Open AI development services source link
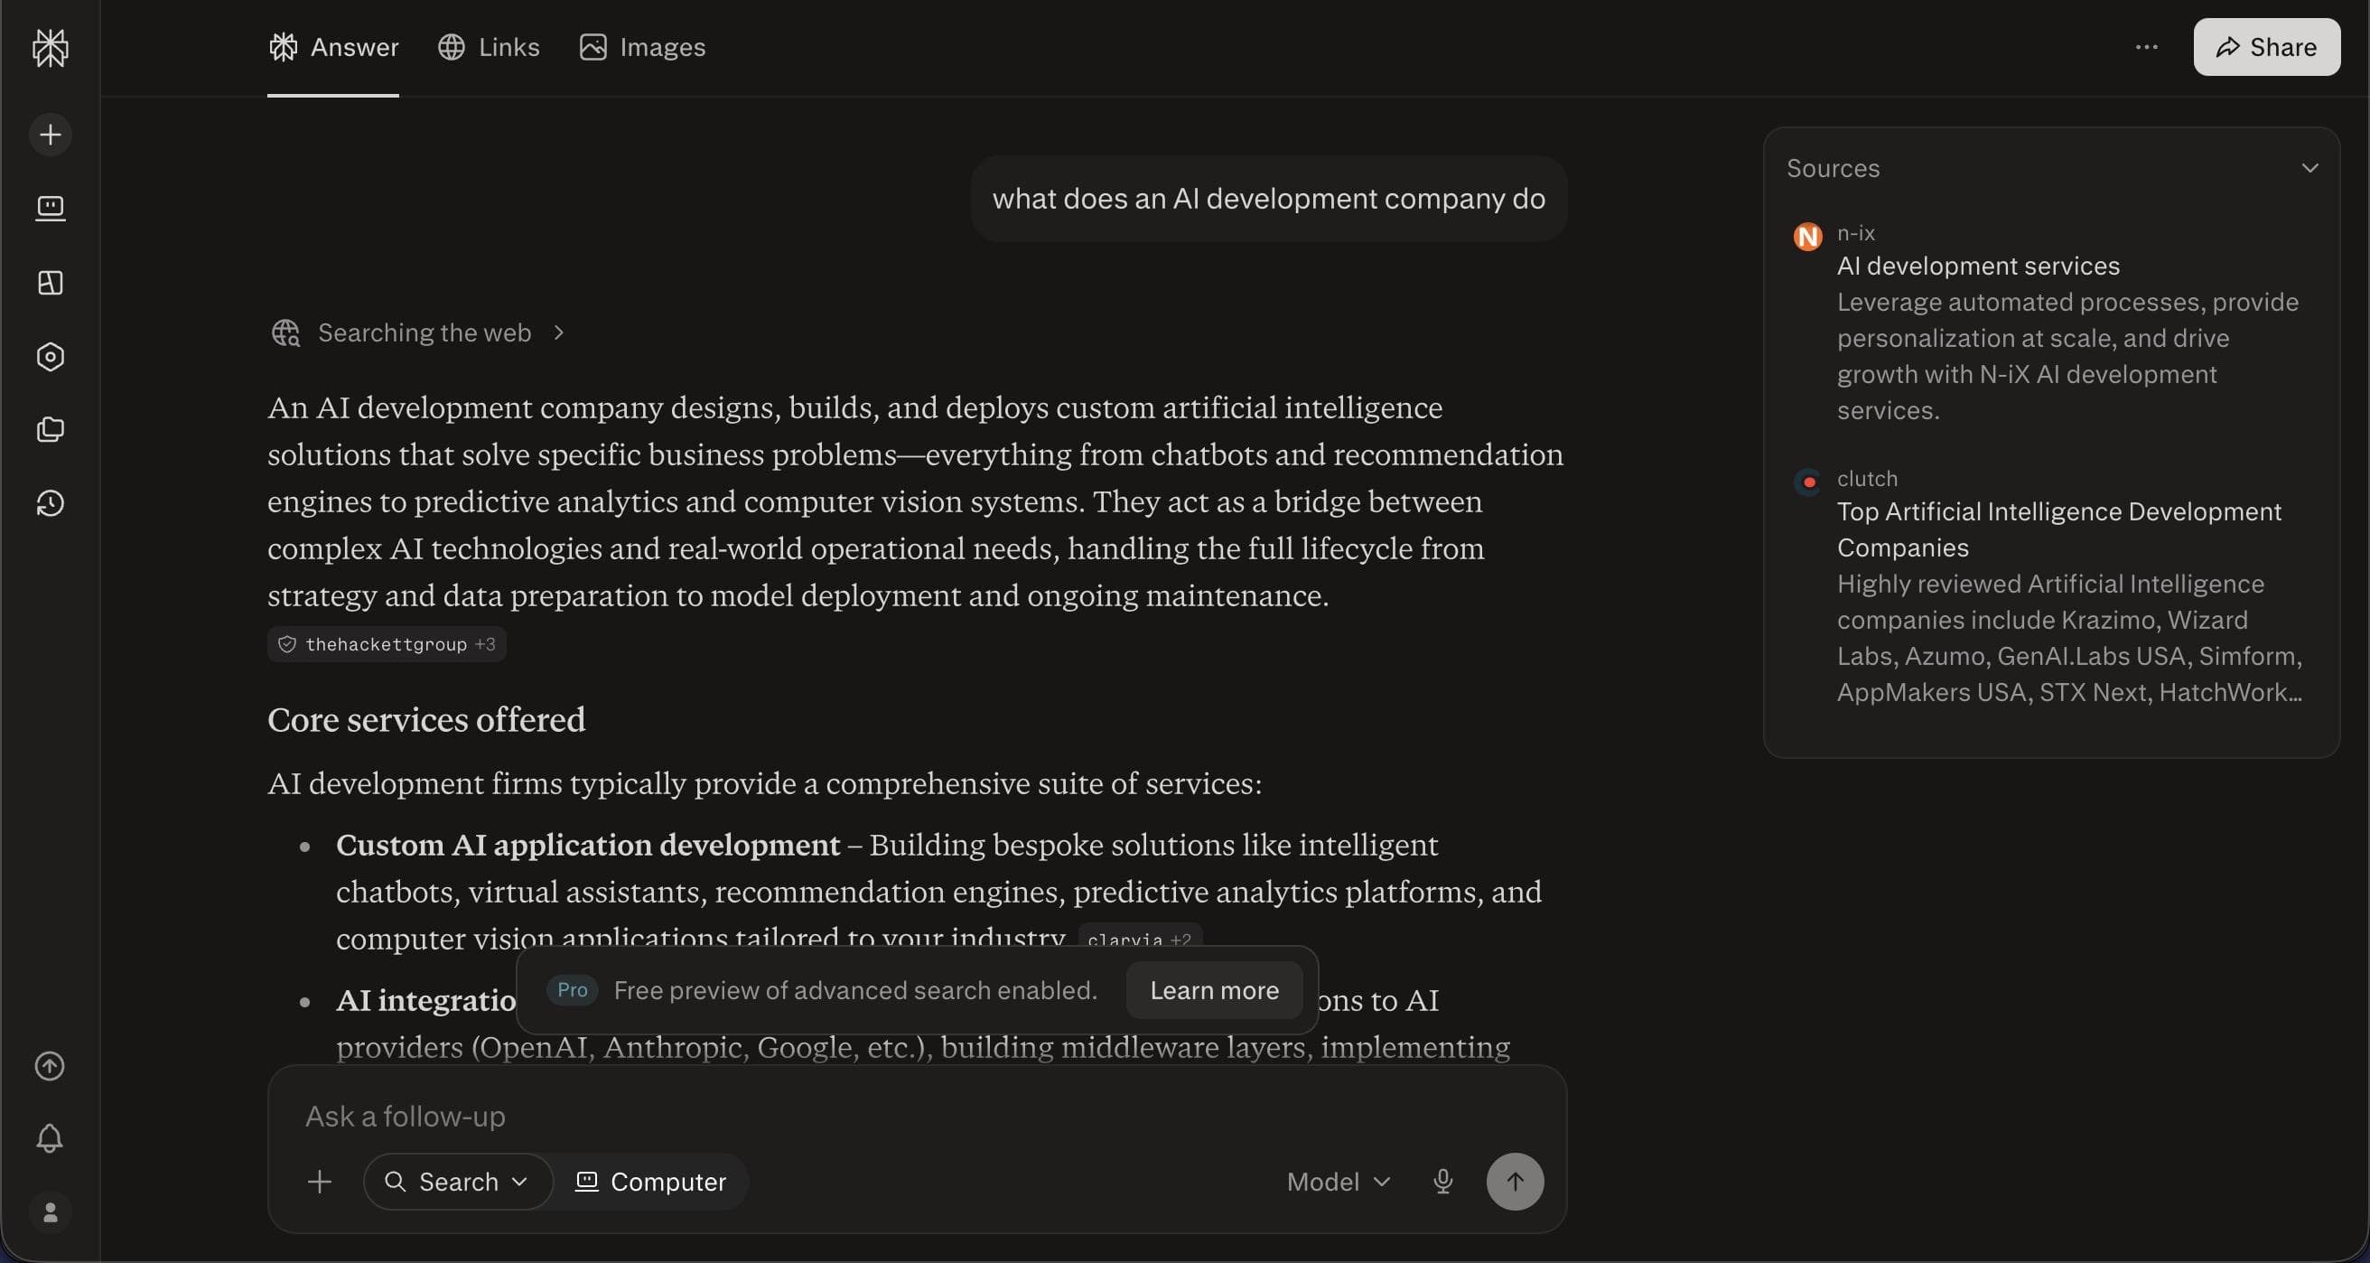The width and height of the screenshot is (2370, 1263). [1978, 266]
